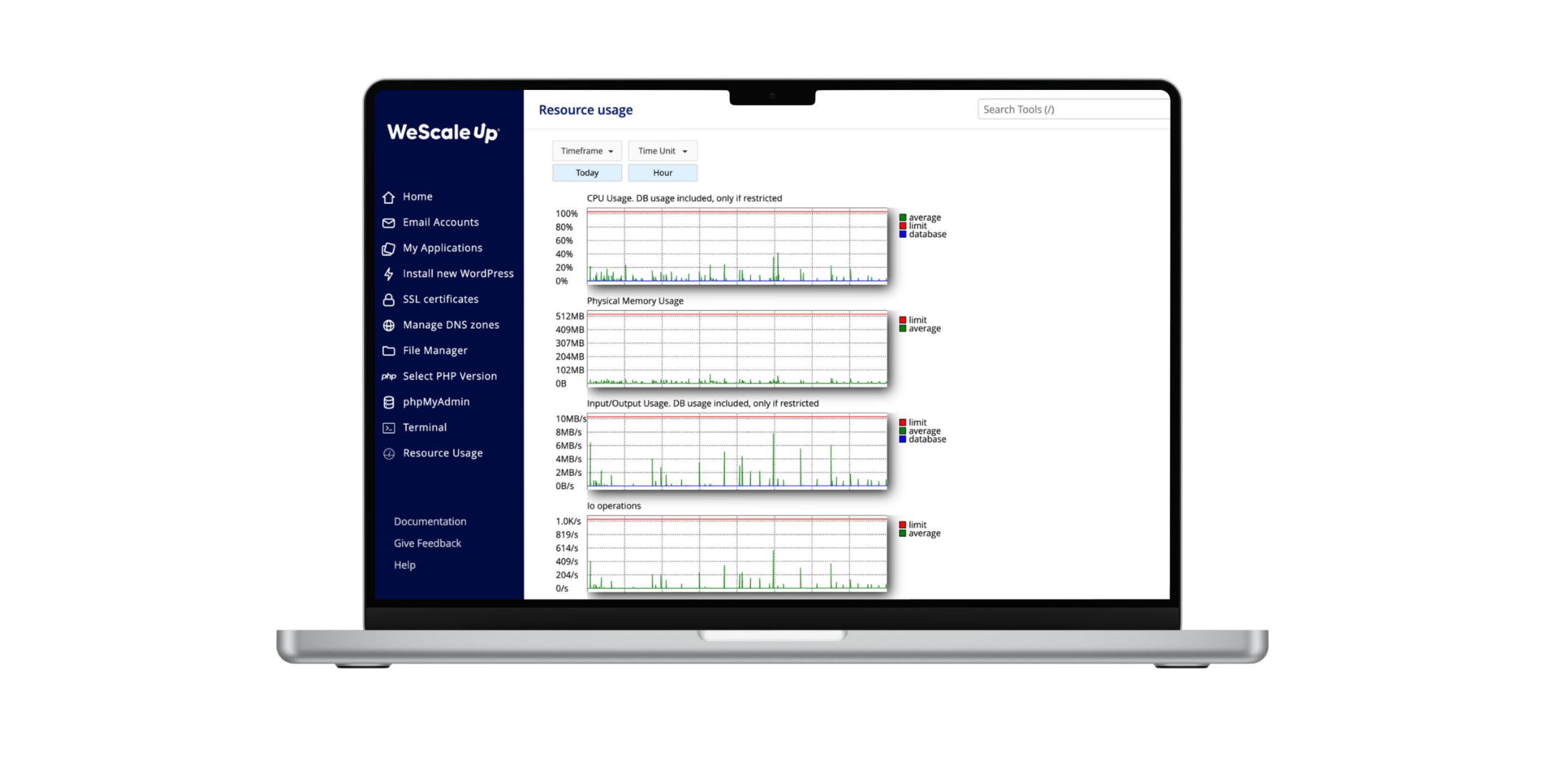Click the Terminal prompt icon

(388, 428)
